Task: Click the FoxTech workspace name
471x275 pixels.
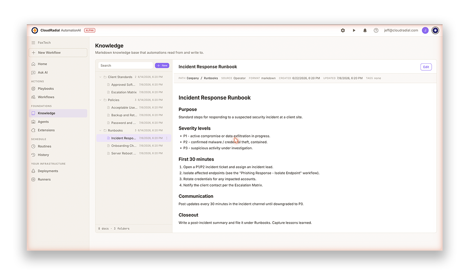Action: [44, 42]
